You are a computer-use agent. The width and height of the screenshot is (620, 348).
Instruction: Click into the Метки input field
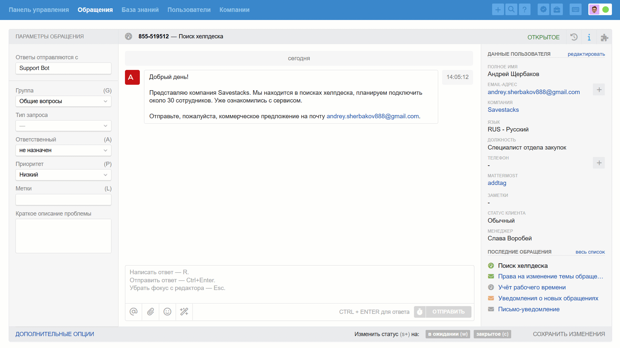coord(63,200)
